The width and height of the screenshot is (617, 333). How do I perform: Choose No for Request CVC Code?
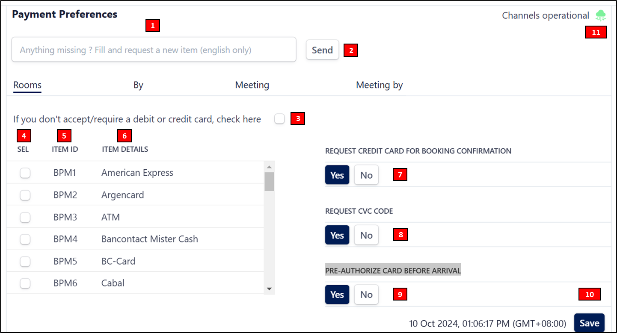(x=366, y=235)
